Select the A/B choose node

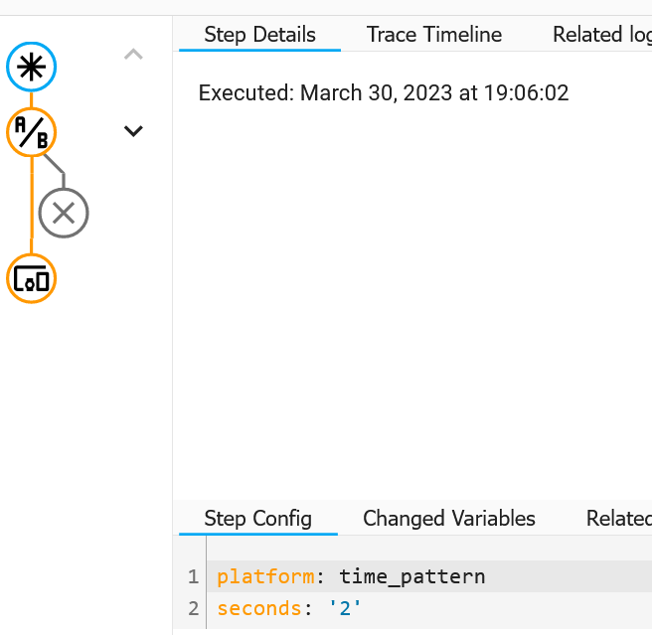tap(32, 131)
